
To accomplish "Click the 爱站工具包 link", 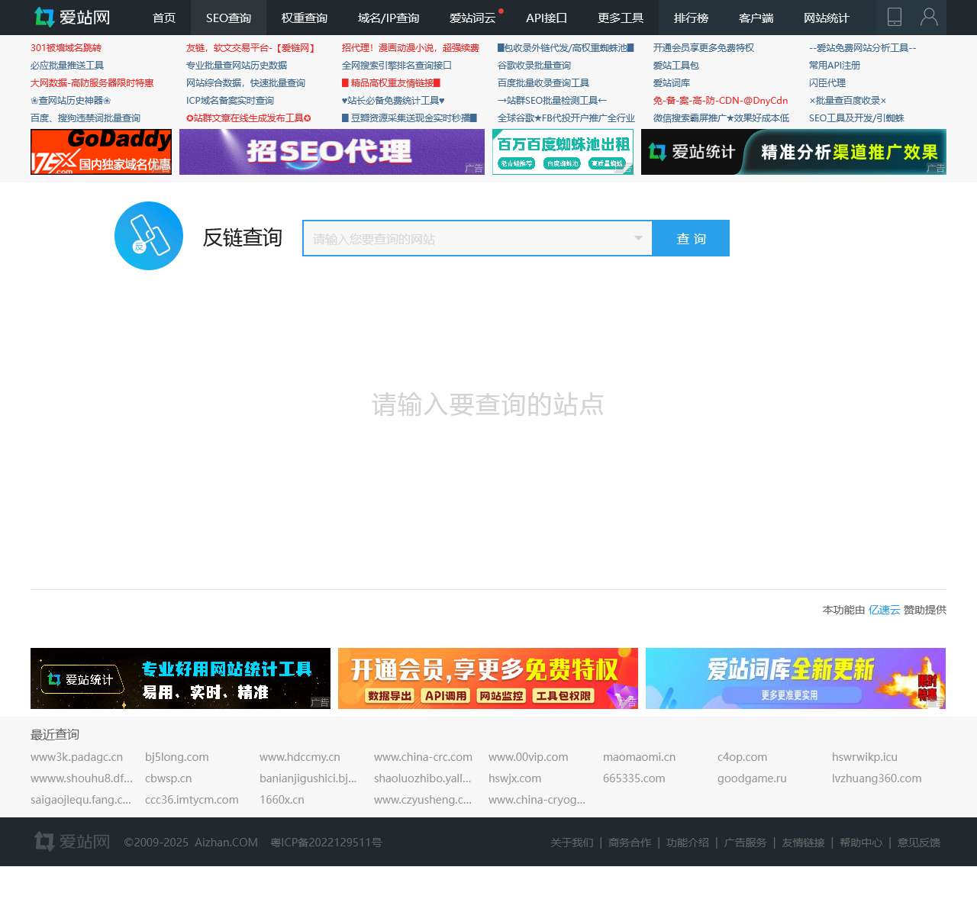I will [x=676, y=66].
